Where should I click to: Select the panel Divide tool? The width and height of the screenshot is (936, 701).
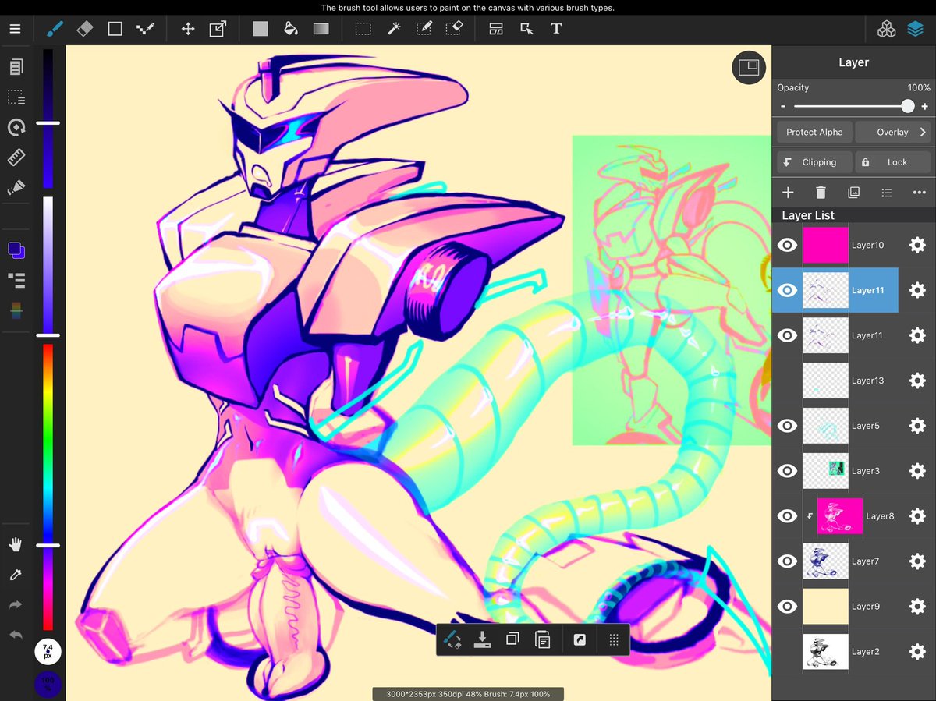(496, 29)
